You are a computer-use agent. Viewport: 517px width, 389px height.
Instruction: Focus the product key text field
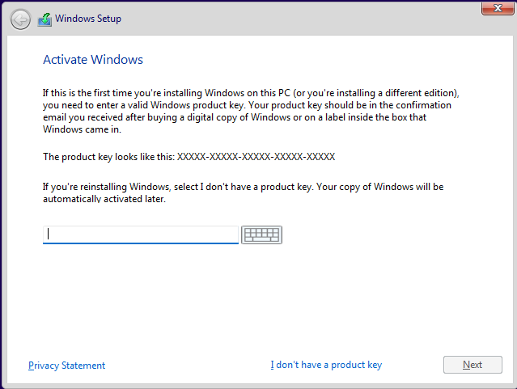[x=141, y=235]
